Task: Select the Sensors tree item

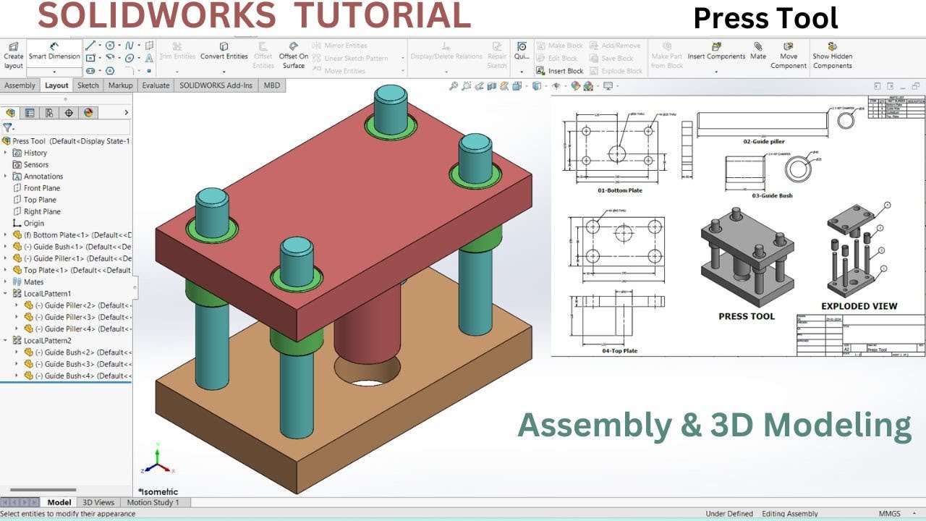Action: point(30,164)
